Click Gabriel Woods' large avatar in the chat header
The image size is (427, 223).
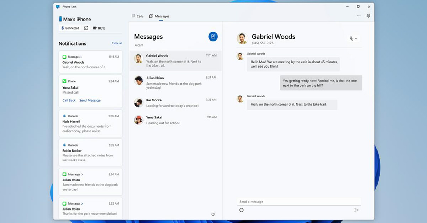click(242, 38)
